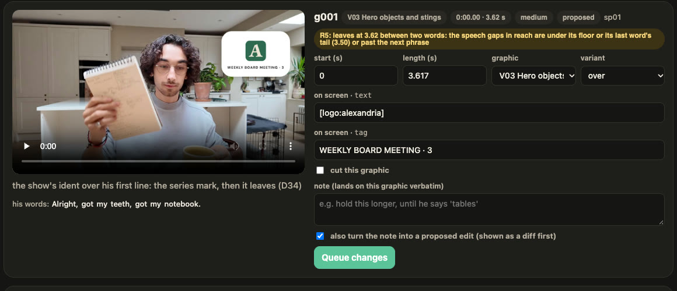Open the video's three-dot more options menu

pyautogui.click(x=291, y=146)
